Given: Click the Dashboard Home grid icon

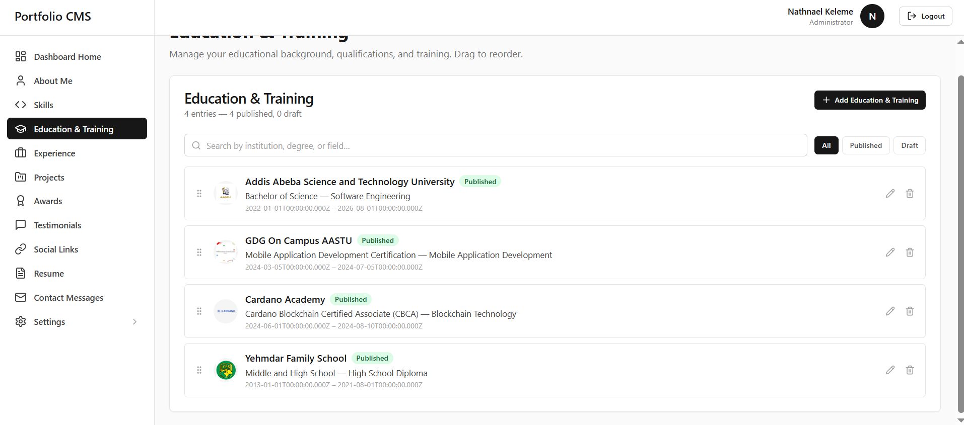Looking at the screenshot, I should [21, 56].
